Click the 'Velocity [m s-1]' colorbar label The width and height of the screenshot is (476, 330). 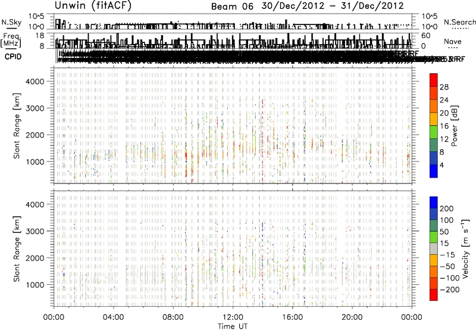[465, 248]
